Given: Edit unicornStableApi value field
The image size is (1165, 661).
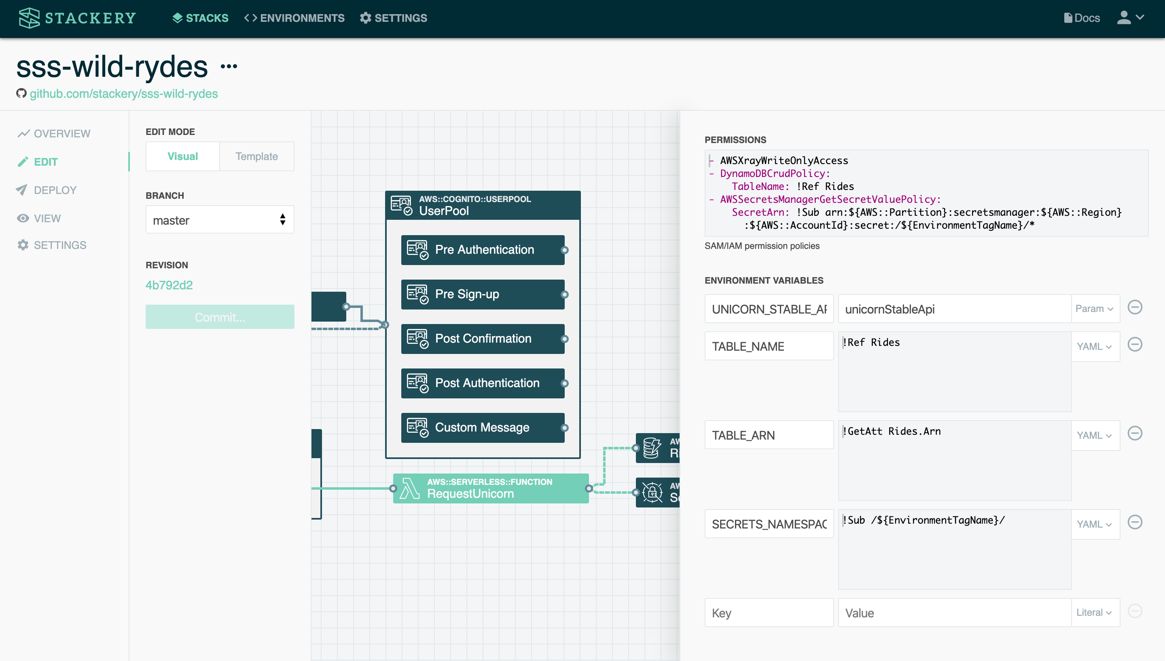Looking at the screenshot, I should click(x=954, y=309).
